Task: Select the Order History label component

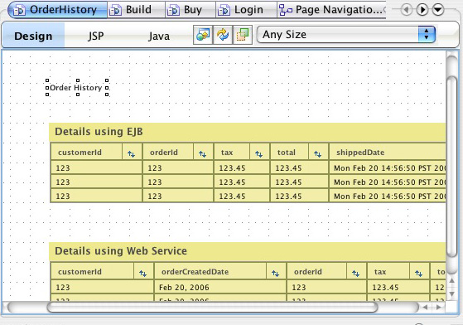Action: point(76,87)
